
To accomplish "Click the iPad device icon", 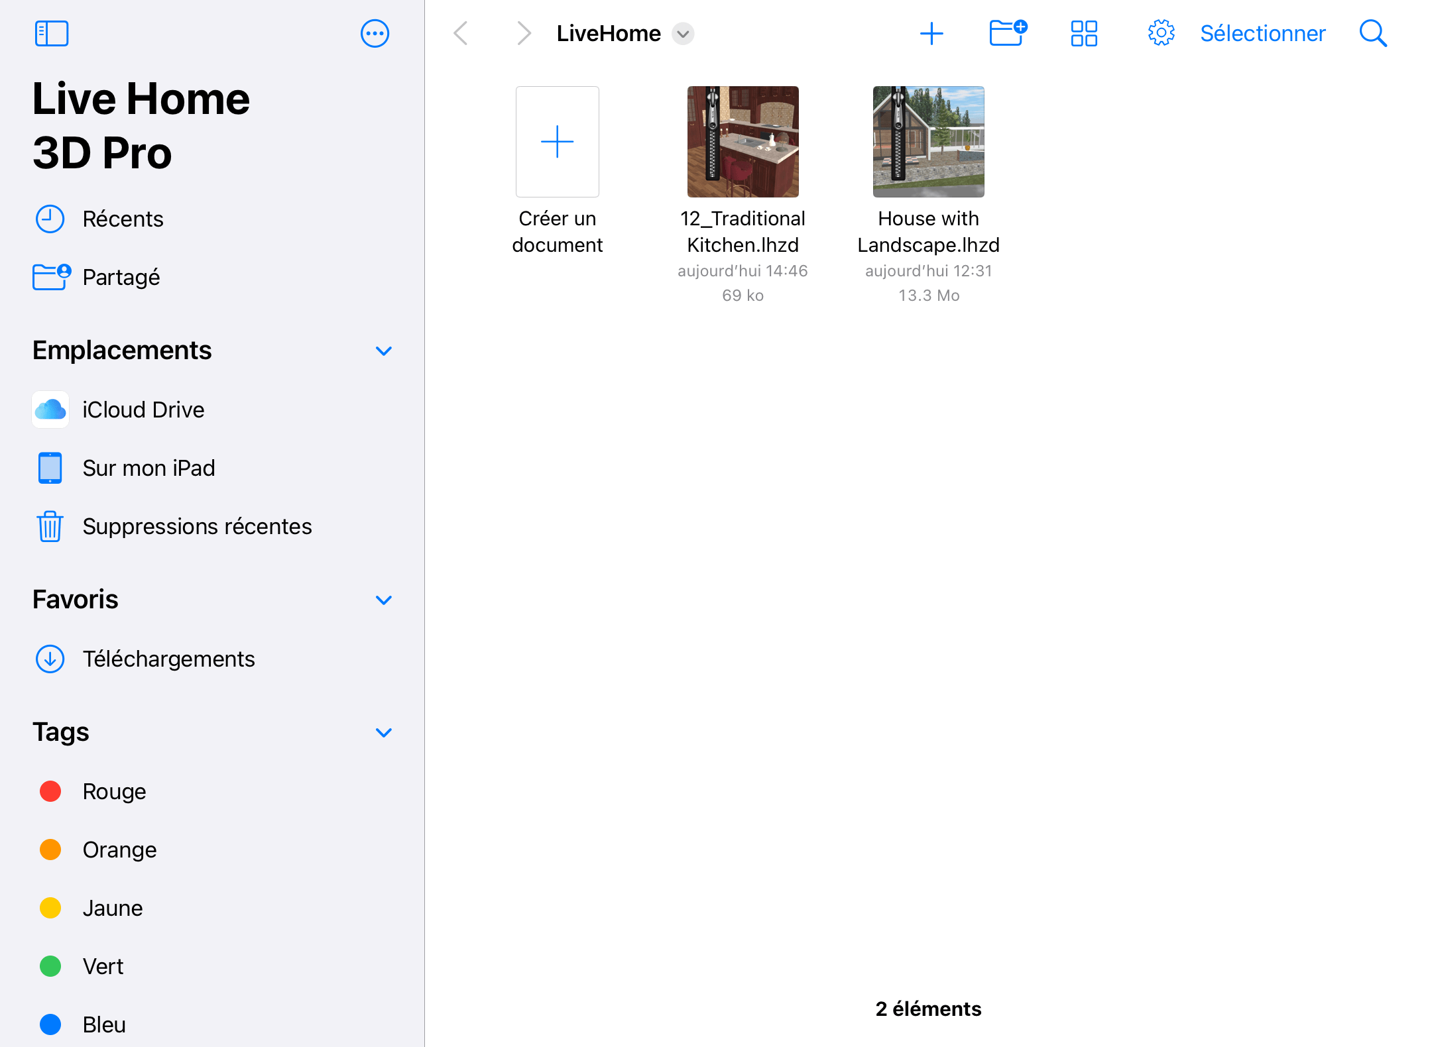I will (x=50, y=468).
